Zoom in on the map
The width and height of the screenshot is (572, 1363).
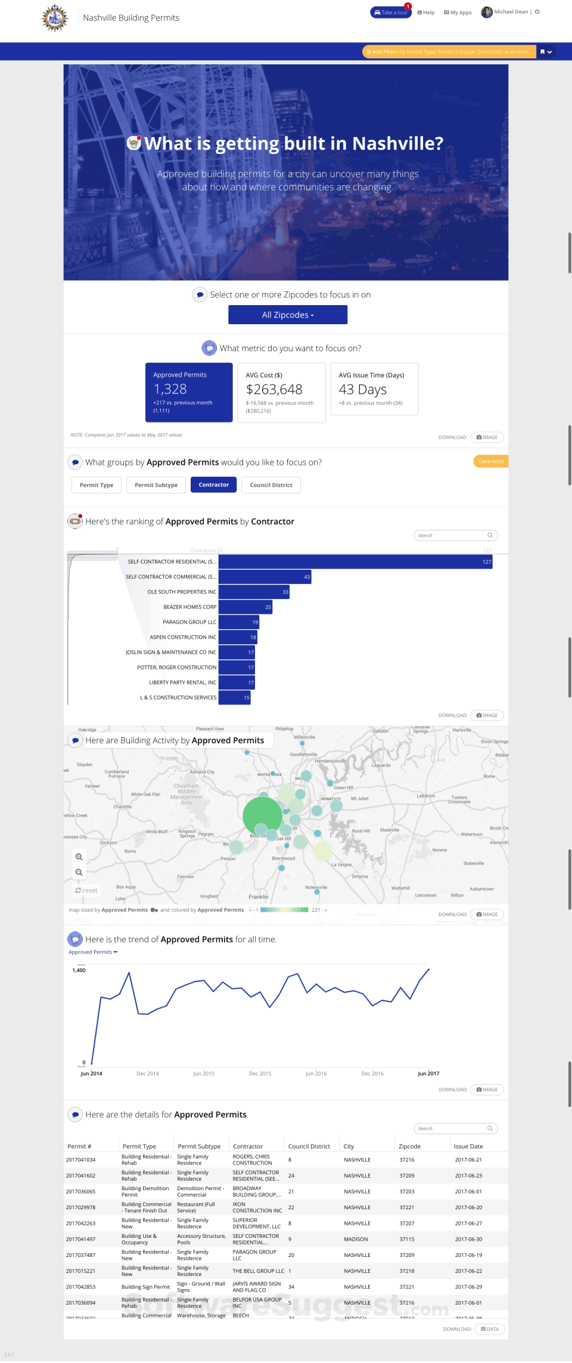tap(79, 856)
